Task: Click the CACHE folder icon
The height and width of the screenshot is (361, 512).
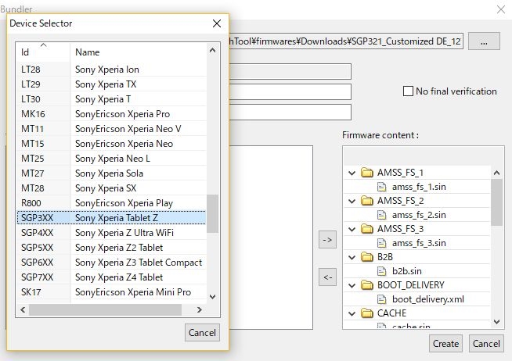Action: point(366,313)
